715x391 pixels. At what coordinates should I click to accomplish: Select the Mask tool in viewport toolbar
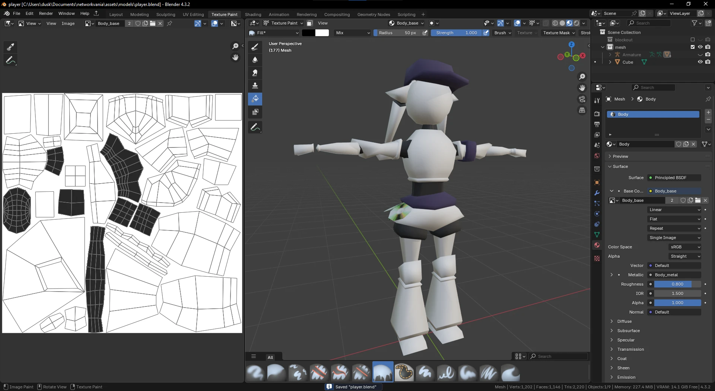tap(255, 112)
